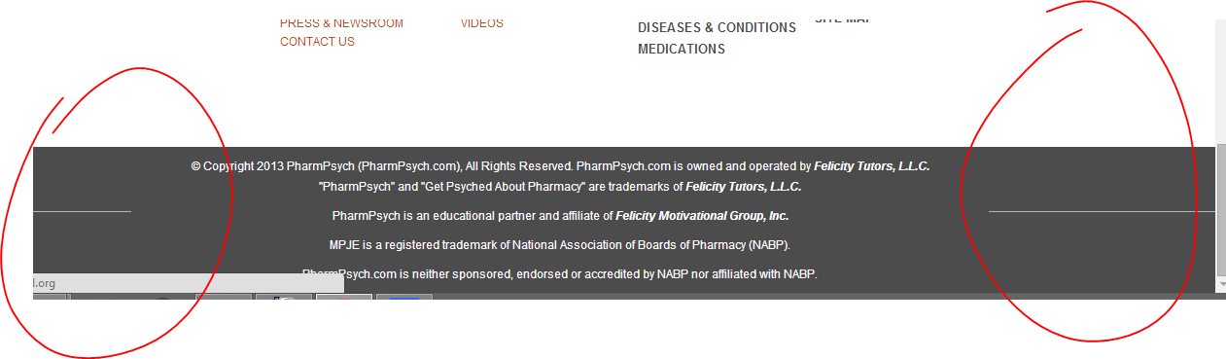Open the MEDICATIONS link
The height and width of the screenshot is (359, 1226).
pos(682,50)
